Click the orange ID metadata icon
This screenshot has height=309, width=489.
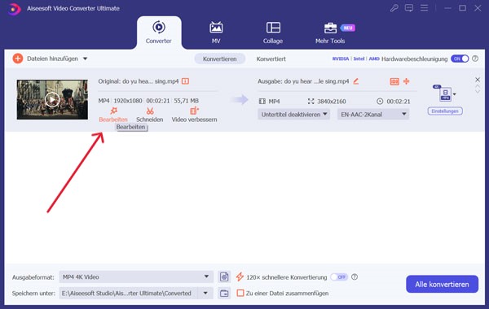tap(394, 81)
